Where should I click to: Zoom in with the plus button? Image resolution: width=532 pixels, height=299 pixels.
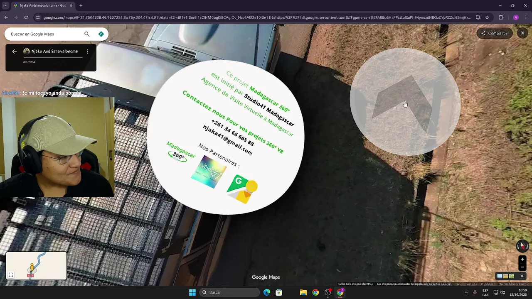coord(522,260)
